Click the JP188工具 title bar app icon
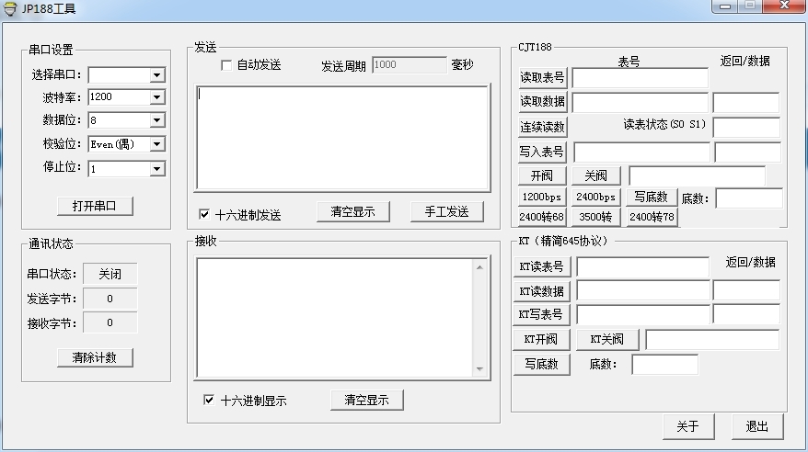 (9, 9)
